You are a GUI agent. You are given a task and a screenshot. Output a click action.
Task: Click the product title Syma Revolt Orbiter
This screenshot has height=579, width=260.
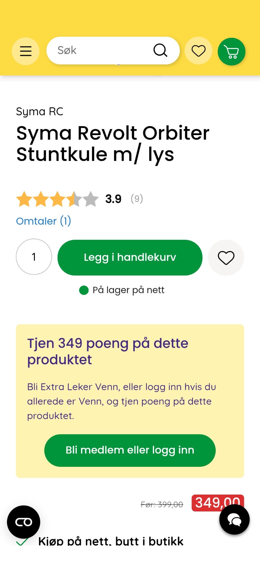[x=113, y=144]
